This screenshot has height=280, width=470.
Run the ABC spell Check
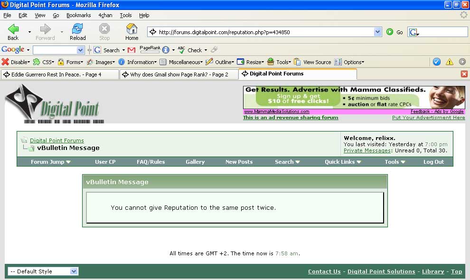[x=190, y=50]
